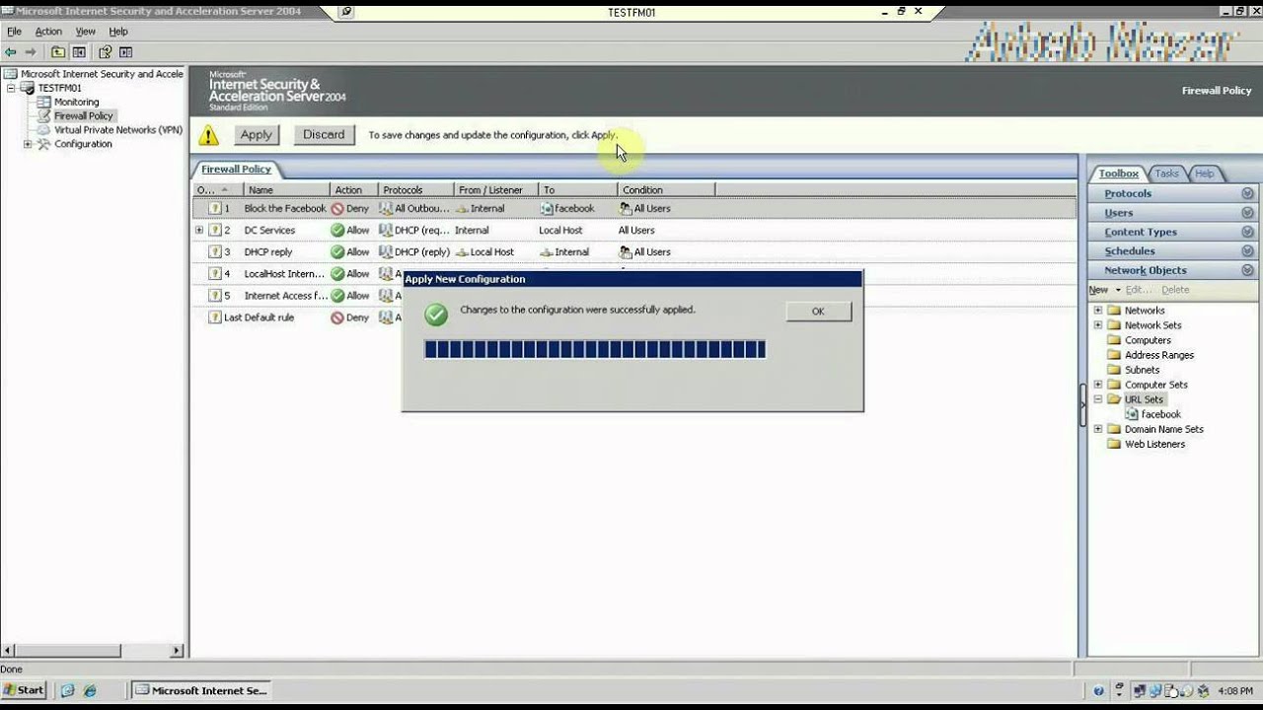The width and height of the screenshot is (1263, 710).
Task: Open the New dropdown in Network Objects
Action: [1105, 290]
